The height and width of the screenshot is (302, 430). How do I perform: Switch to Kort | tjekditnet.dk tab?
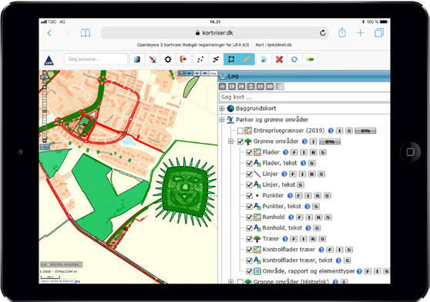(x=274, y=45)
